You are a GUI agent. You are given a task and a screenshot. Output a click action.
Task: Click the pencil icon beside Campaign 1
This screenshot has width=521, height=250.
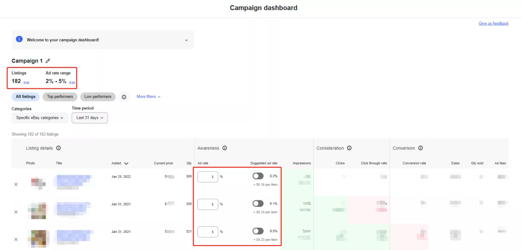coord(48,61)
